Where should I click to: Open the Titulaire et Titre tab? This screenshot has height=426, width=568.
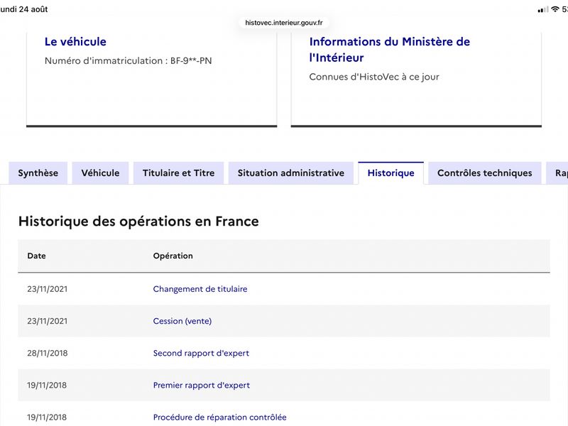(179, 173)
